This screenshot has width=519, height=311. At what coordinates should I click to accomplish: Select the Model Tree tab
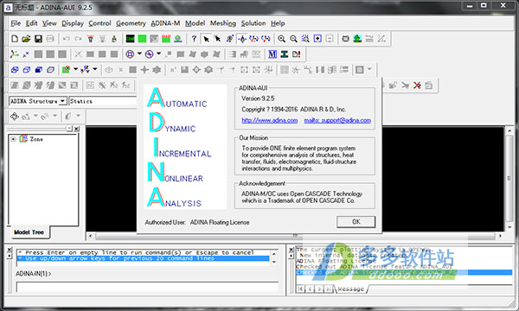pos(29,232)
